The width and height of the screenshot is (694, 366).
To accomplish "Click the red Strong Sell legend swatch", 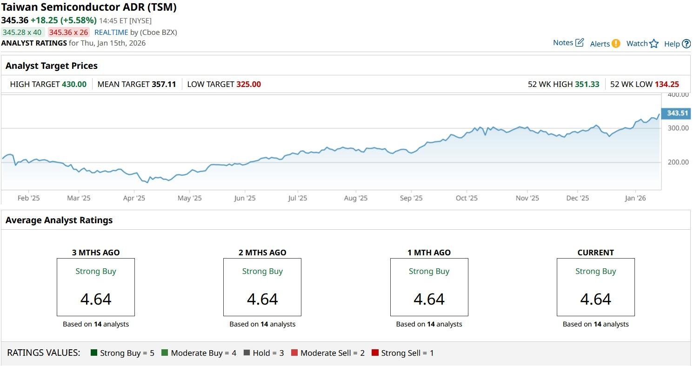I will point(375,353).
